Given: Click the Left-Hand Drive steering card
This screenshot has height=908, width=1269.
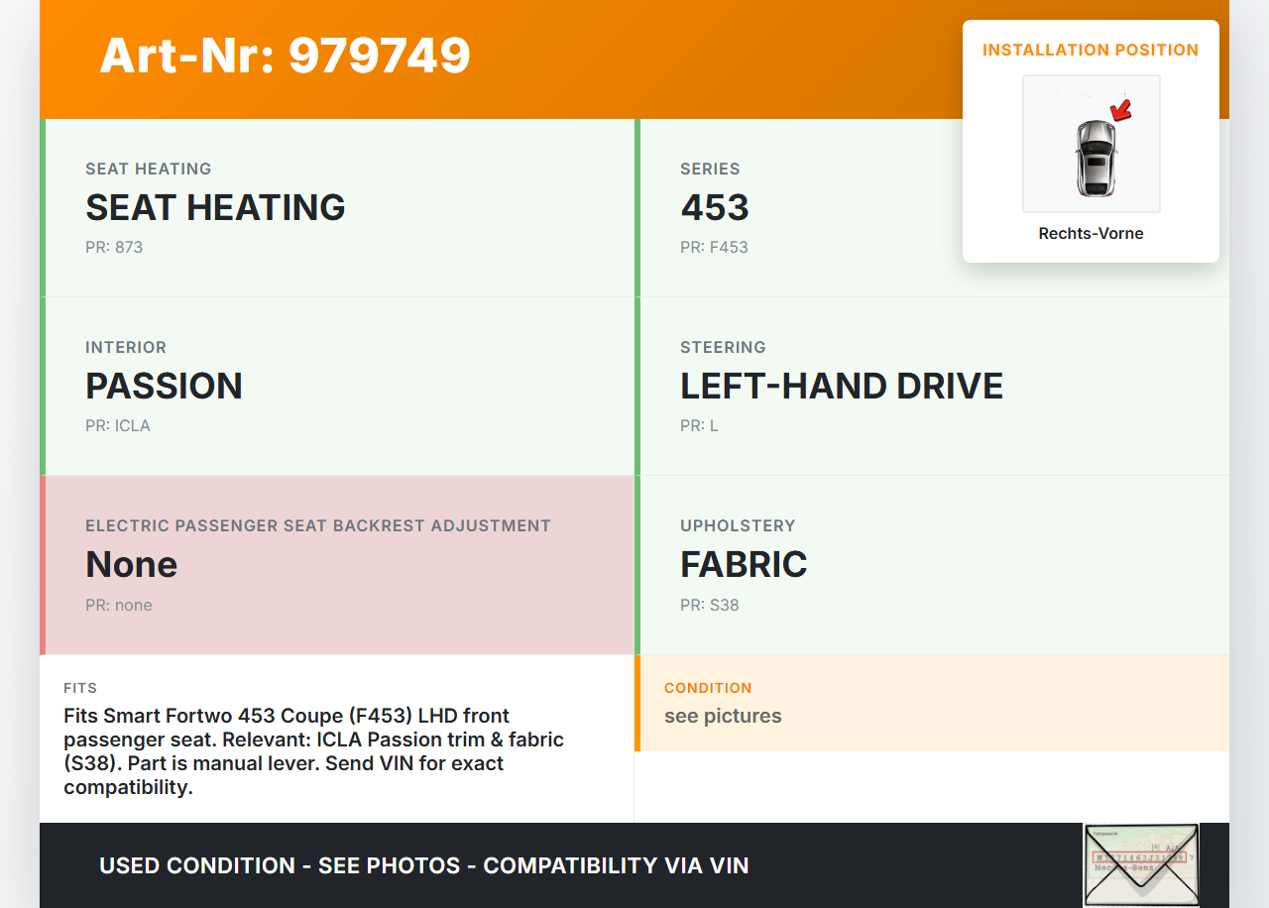Looking at the screenshot, I should pos(932,387).
